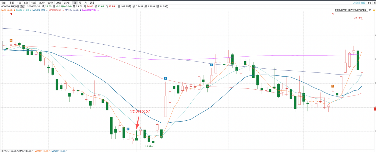Select the 60分 timeframe tab

tap(50, 3)
